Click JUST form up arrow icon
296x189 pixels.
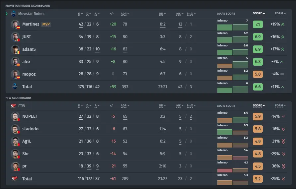(283, 37)
